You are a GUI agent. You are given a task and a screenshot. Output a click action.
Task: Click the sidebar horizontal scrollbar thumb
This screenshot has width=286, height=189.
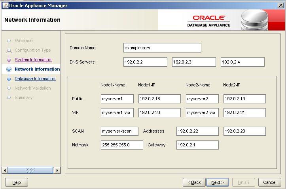tap(30, 170)
